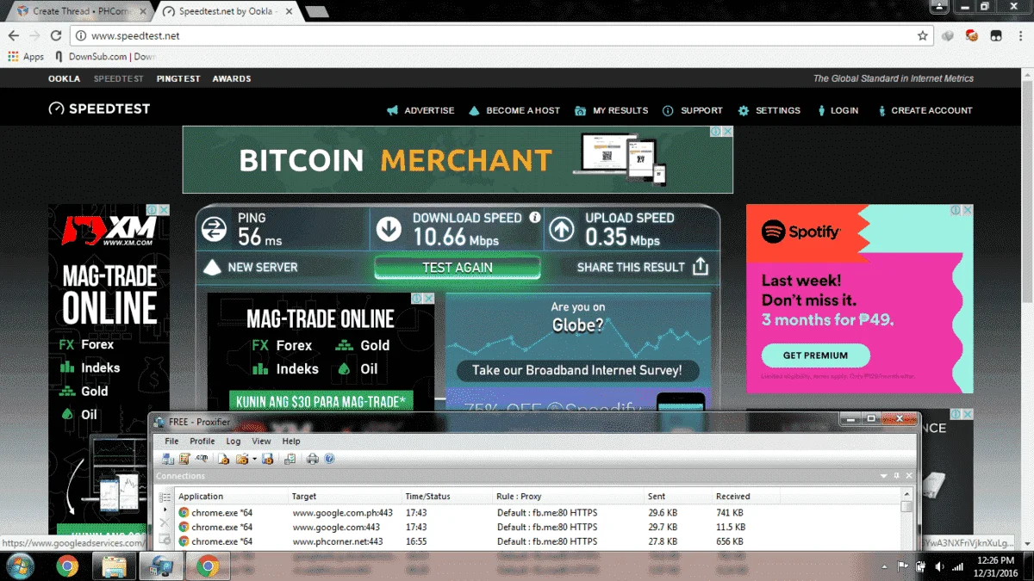This screenshot has height=581, width=1034.
Task: Click the Santa-hat cookie extension icon
Action: pyautogui.click(x=972, y=36)
